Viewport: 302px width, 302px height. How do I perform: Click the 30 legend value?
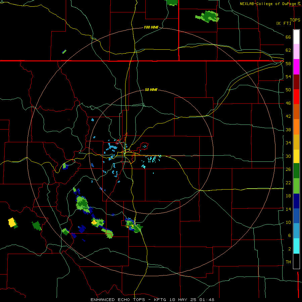(288, 156)
